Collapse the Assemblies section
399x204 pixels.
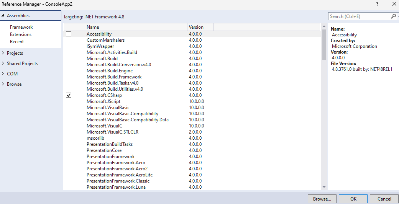point(3,15)
